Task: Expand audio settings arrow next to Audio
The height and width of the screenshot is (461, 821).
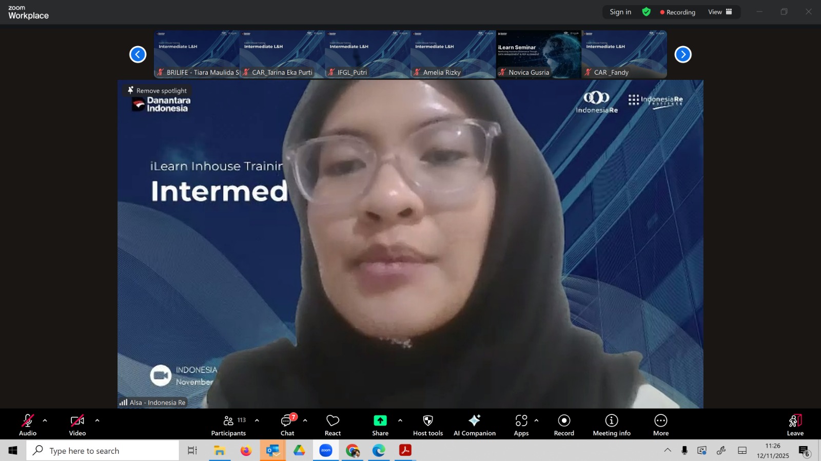Action: pyautogui.click(x=45, y=421)
